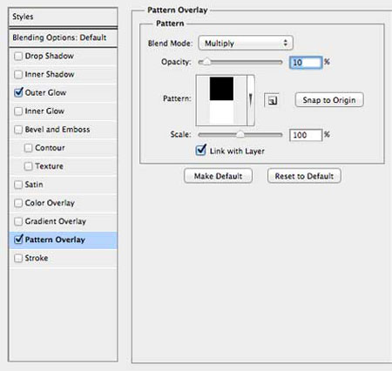Screen dimensions: 392x371
Task: Select the Outer Glow style label
Action: [x=45, y=92]
